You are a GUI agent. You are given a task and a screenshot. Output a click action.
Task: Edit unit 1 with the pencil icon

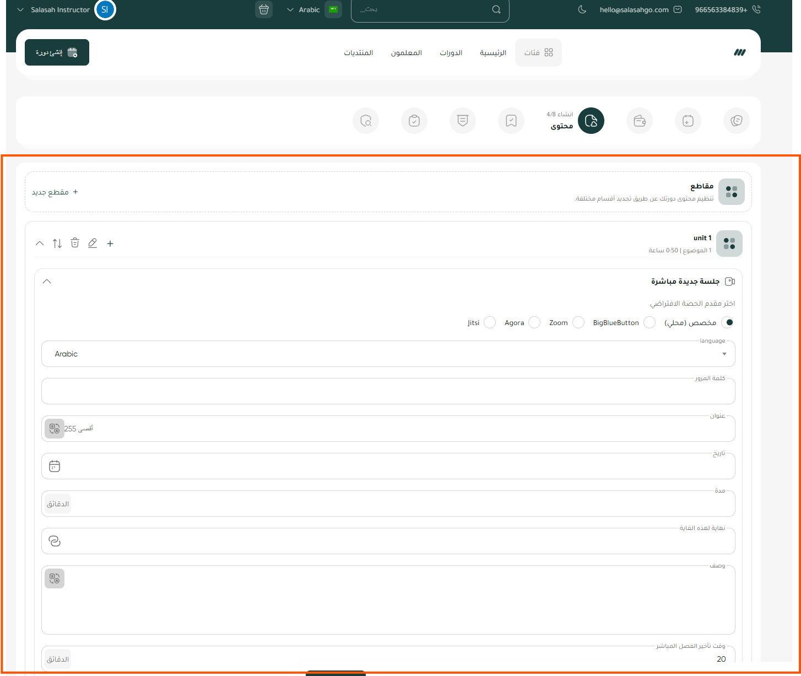click(93, 243)
